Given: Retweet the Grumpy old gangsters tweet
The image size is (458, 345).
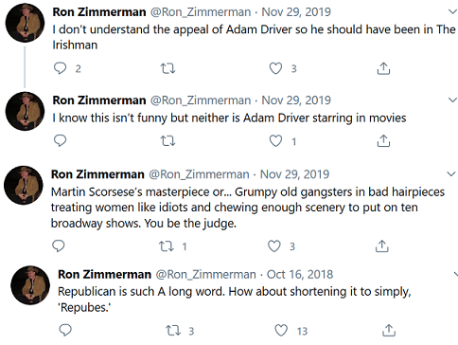Looking at the screenshot, I should (167, 246).
